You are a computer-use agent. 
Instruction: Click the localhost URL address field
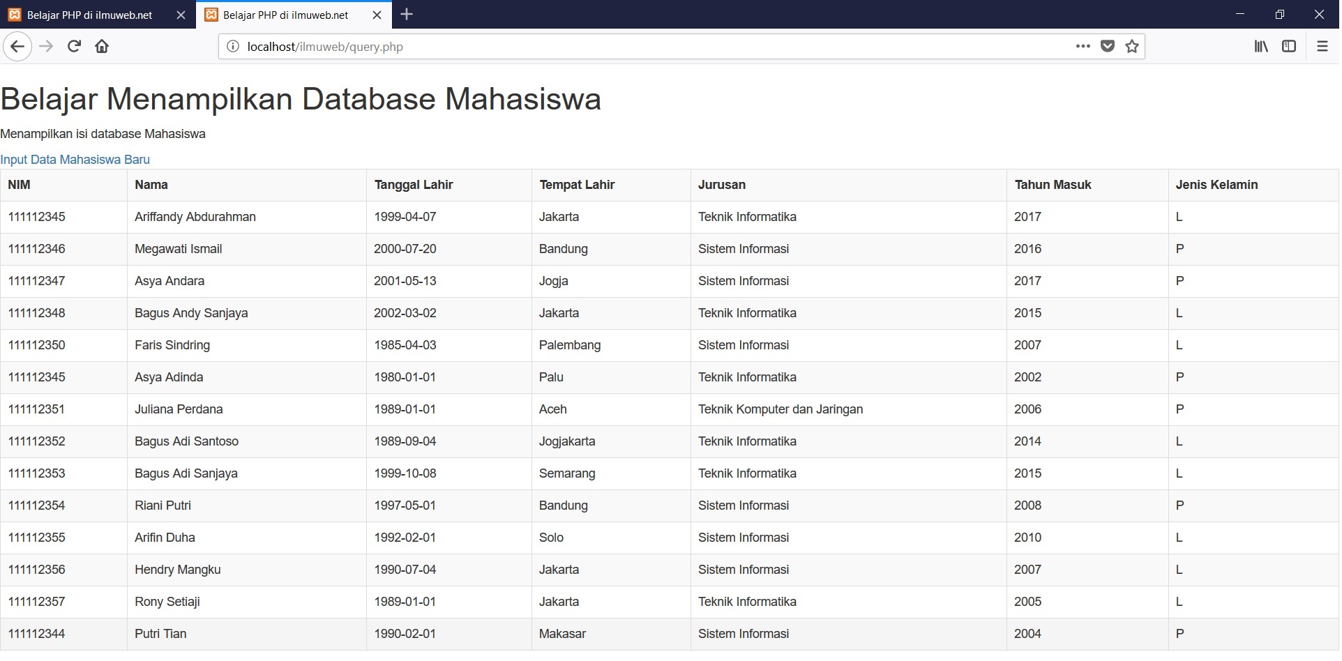pos(628,47)
